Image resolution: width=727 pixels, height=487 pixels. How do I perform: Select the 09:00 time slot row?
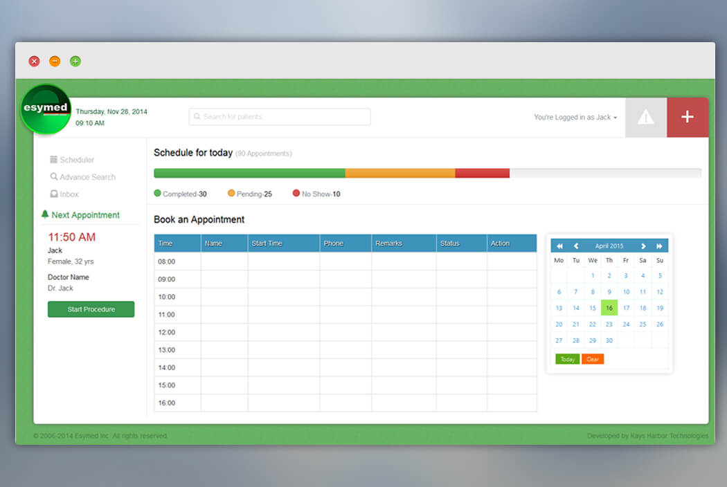pos(345,279)
